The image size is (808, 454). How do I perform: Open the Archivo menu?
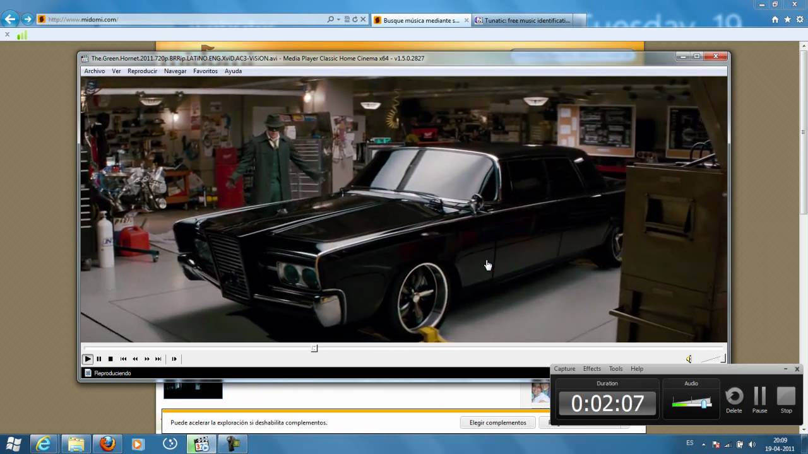coord(95,71)
